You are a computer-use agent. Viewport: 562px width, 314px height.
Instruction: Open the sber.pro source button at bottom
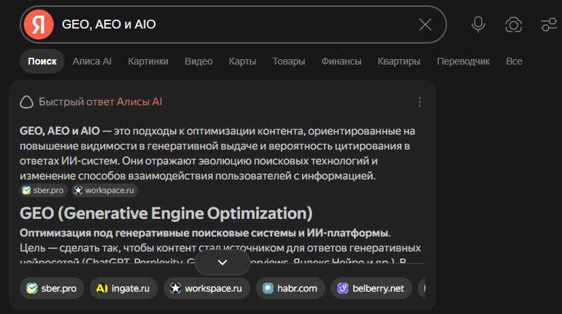tap(52, 288)
